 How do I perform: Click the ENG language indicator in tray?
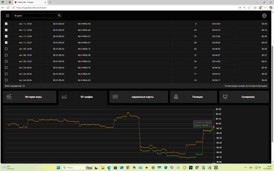(251, 167)
